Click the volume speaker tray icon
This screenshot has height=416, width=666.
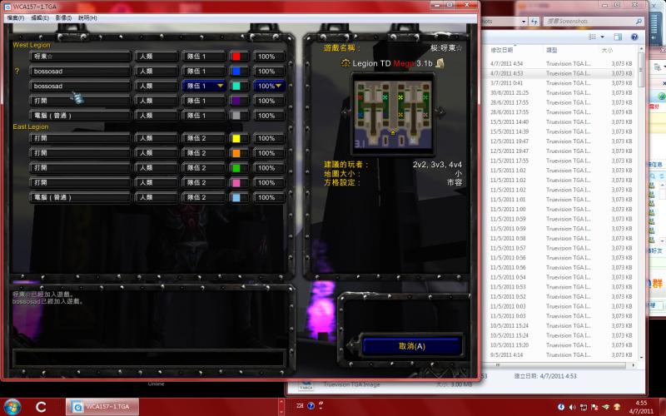pos(572,408)
